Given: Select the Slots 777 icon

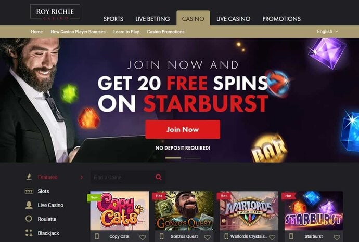Looking at the screenshot, I should (x=29, y=191).
